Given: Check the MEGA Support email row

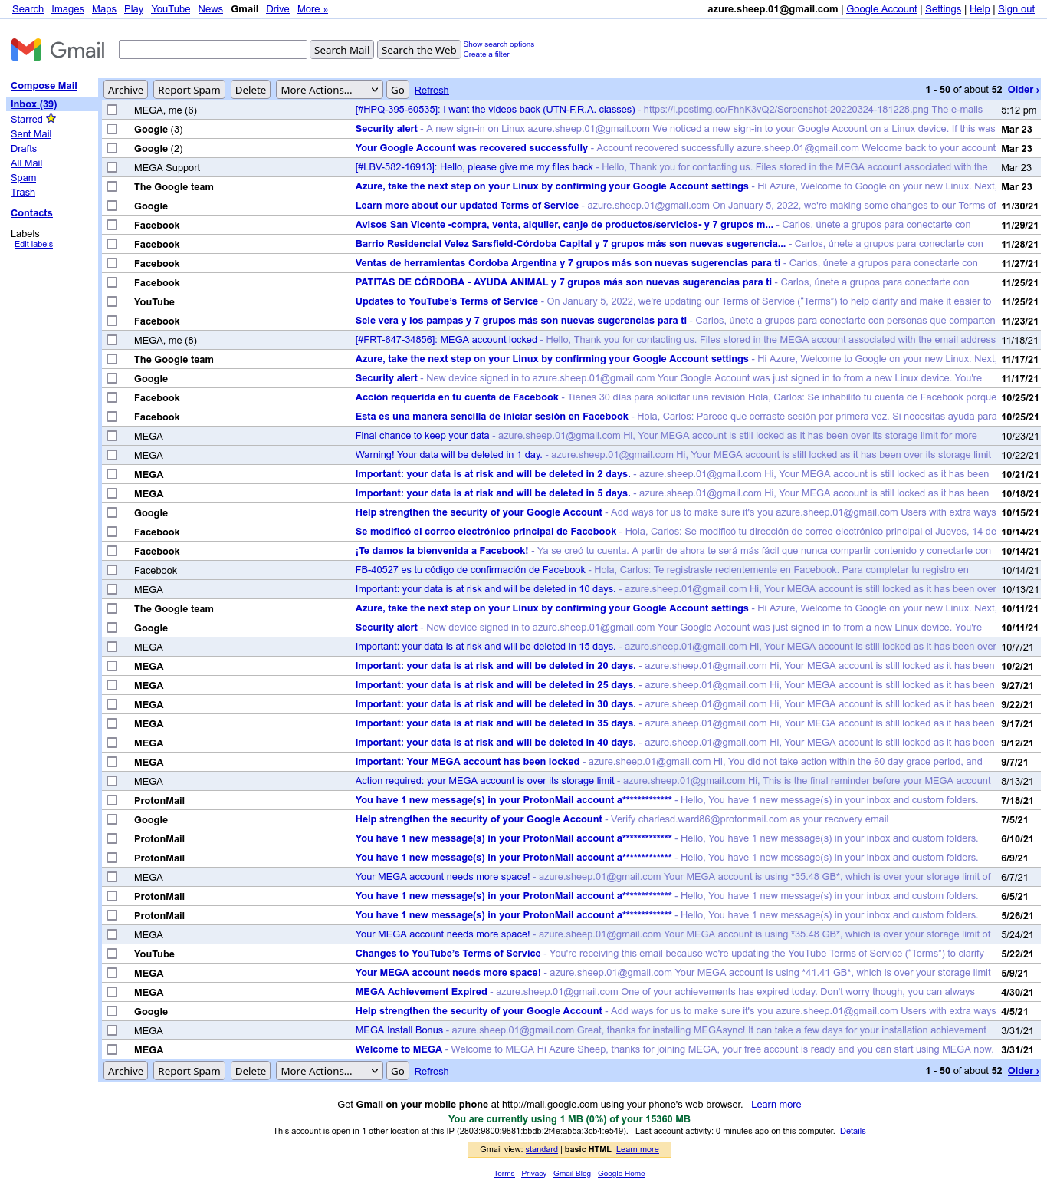Looking at the screenshot, I should click(x=112, y=167).
